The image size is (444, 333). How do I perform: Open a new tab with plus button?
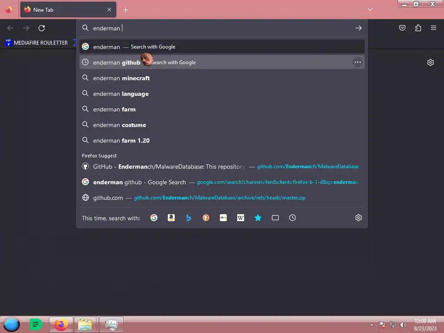[126, 10]
